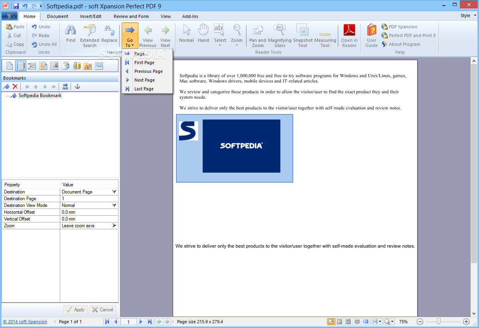
Task: Click the View Previous arrow
Action: coord(148,36)
